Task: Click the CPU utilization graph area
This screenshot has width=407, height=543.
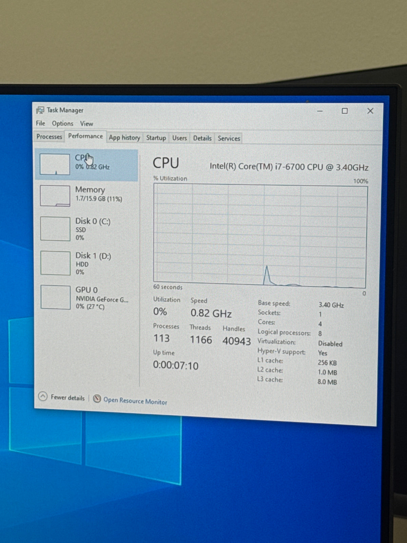Action: pos(260,236)
